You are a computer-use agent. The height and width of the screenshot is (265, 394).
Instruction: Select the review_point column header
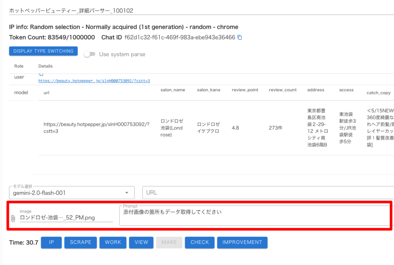click(x=245, y=90)
